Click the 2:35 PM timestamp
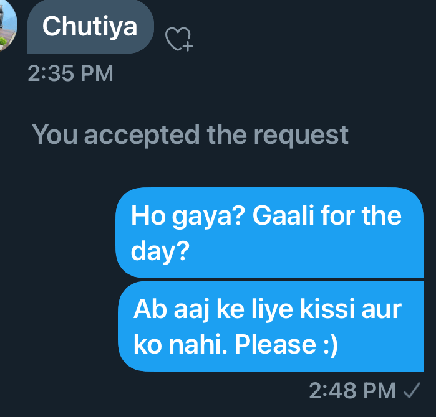Screen dimensions: 436x417 coord(70,73)
